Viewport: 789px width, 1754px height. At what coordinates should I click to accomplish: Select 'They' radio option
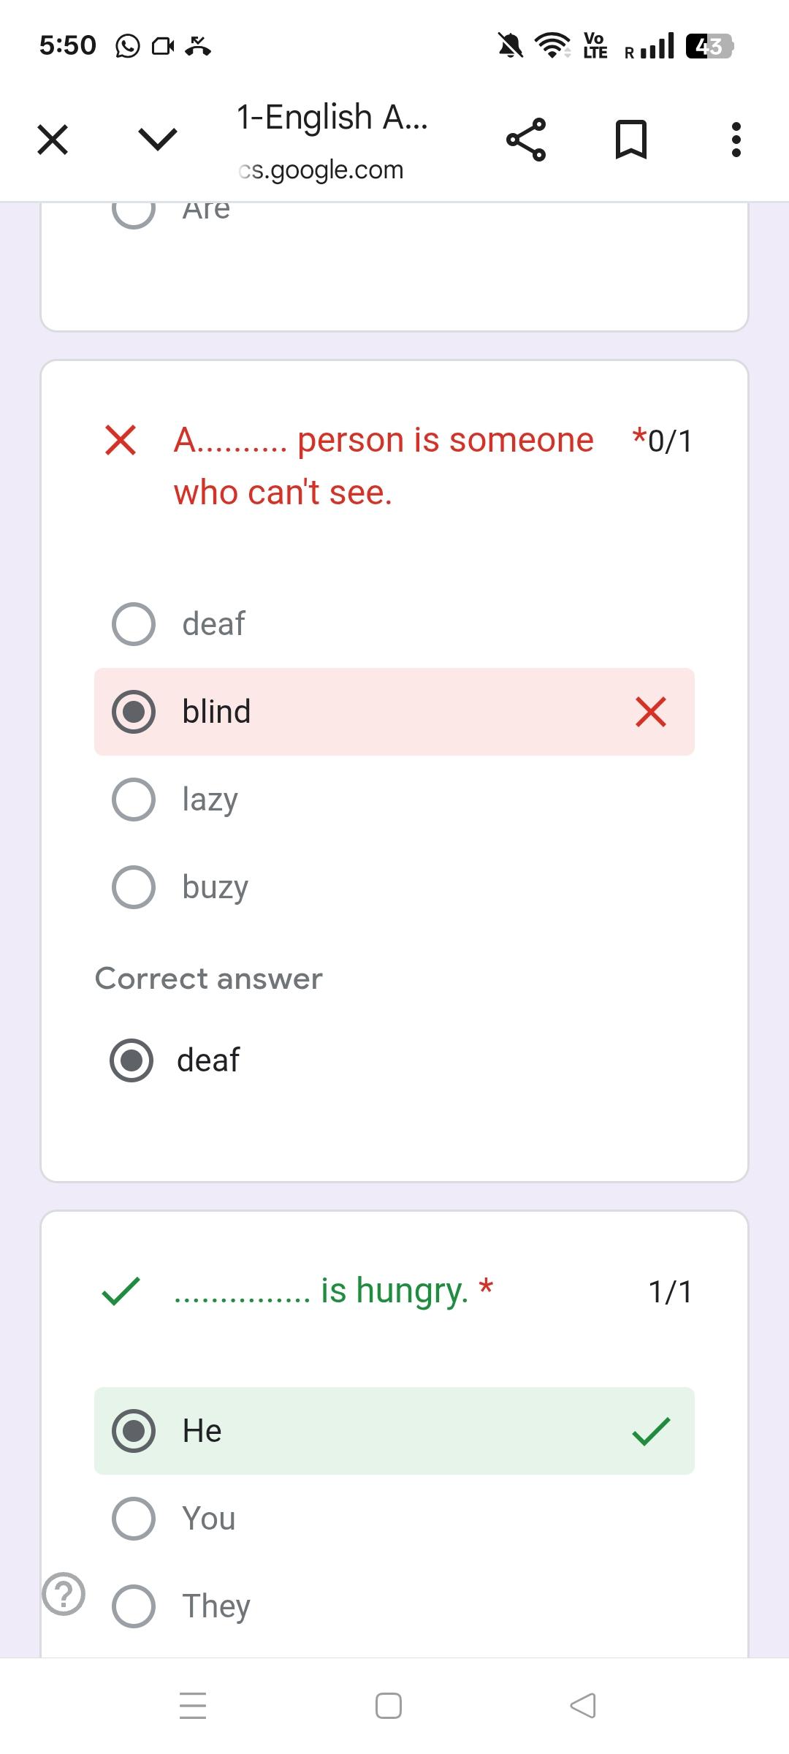pyautogui.click(x=134, y=1606)
